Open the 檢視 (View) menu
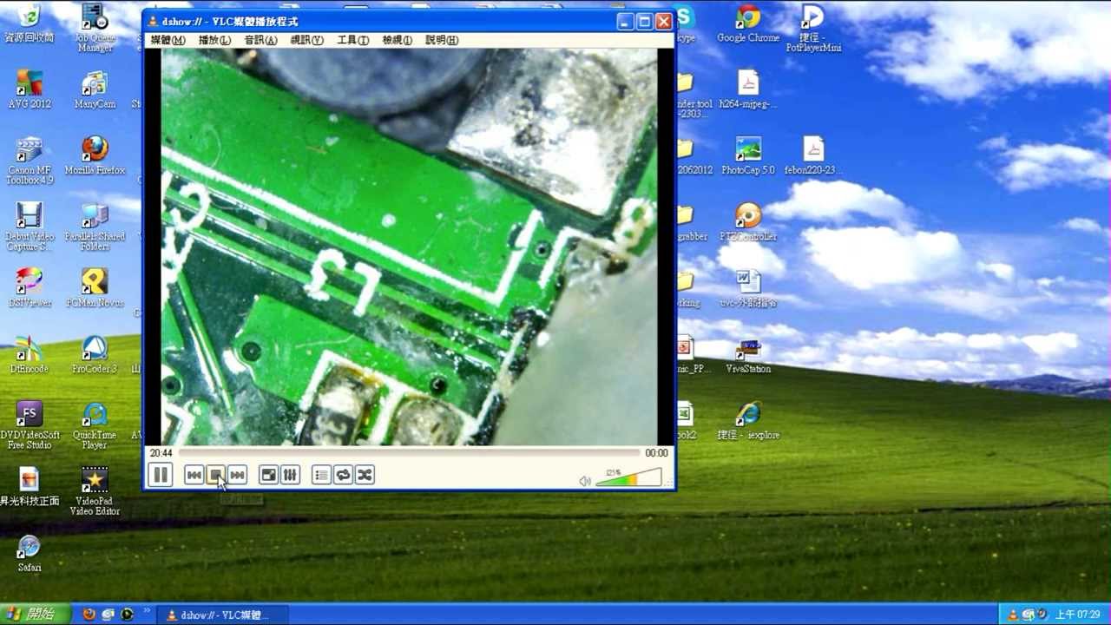 click(398, 40)
